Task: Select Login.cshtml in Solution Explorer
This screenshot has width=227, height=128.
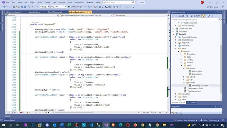Action: click(x=197, y=74)
